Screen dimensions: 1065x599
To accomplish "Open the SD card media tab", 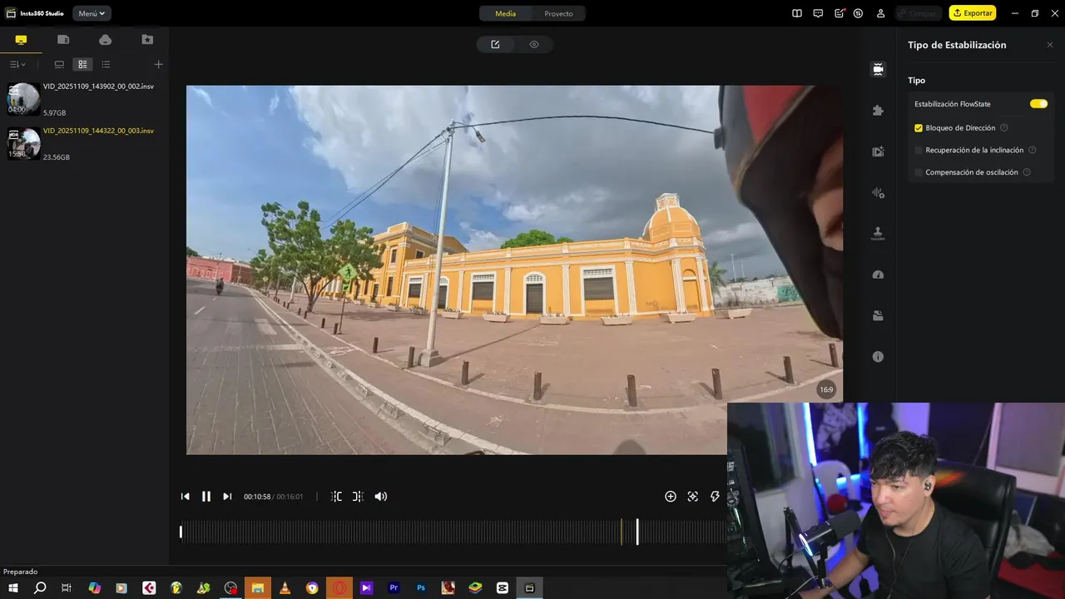I will tap(63, 40).
